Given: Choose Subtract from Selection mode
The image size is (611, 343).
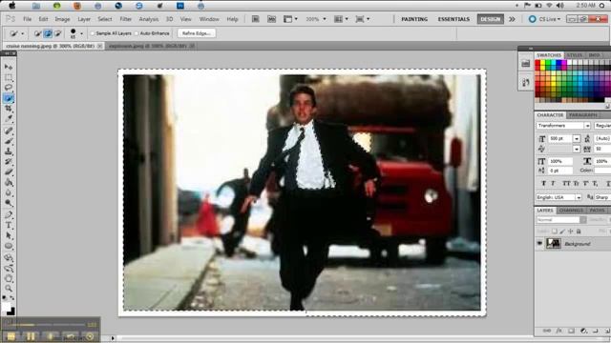Looking at the screenshot, I should click(x=57, y=34).
